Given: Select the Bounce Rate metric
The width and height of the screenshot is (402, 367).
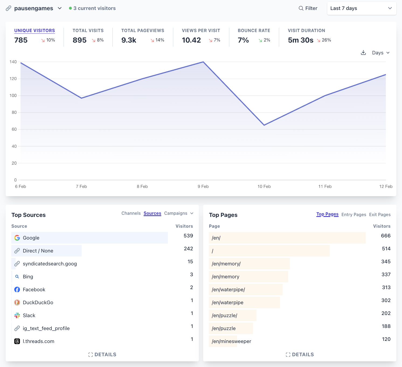Looking at the screenshot, I should click(254, 36).
